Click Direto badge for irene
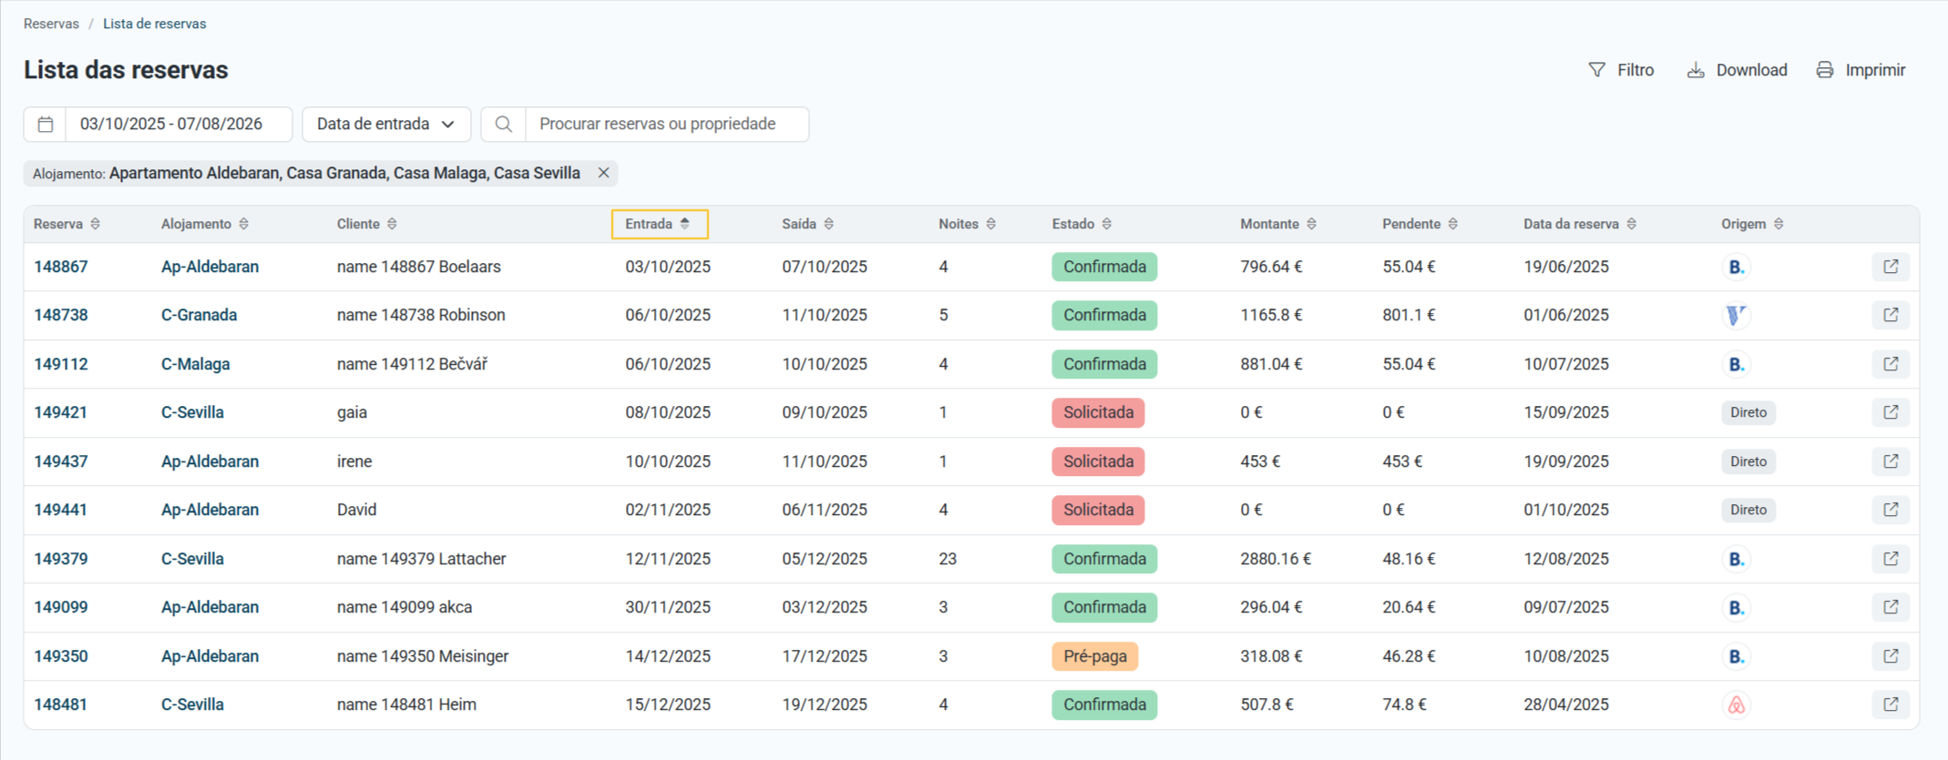 (x=1748, y=461)
